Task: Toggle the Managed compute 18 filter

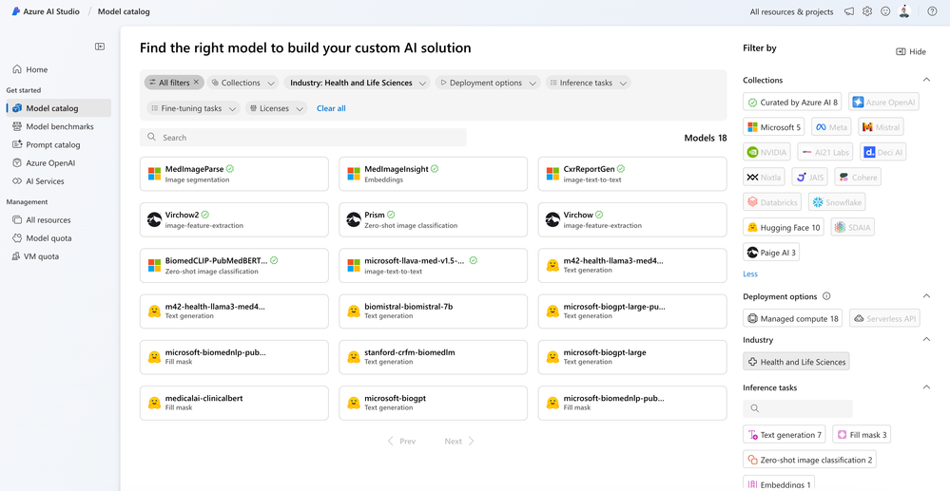Action: [794, 318]
